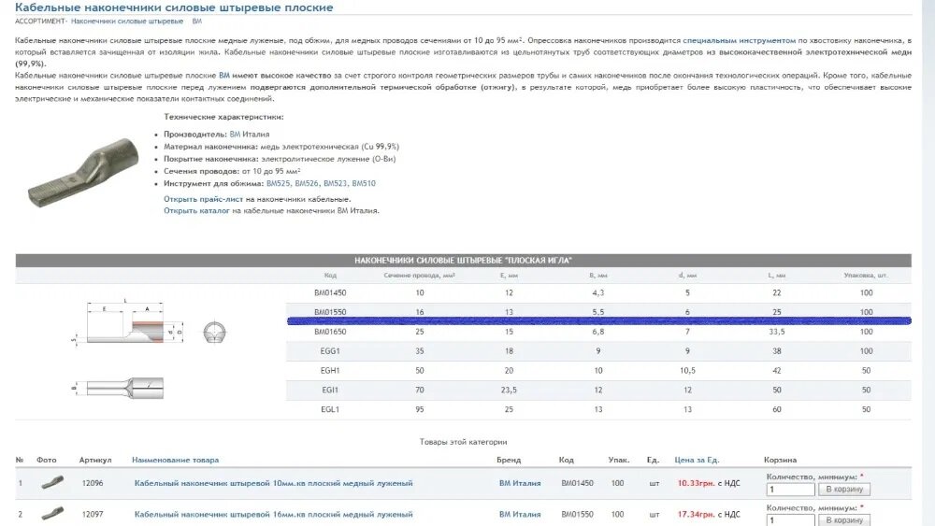Sort by 'Наименование товара' column header
Screen dimensions: 935x526
(x=176, y=460)
